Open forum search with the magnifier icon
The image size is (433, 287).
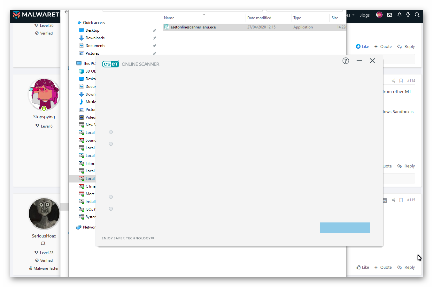coord(417,15)
